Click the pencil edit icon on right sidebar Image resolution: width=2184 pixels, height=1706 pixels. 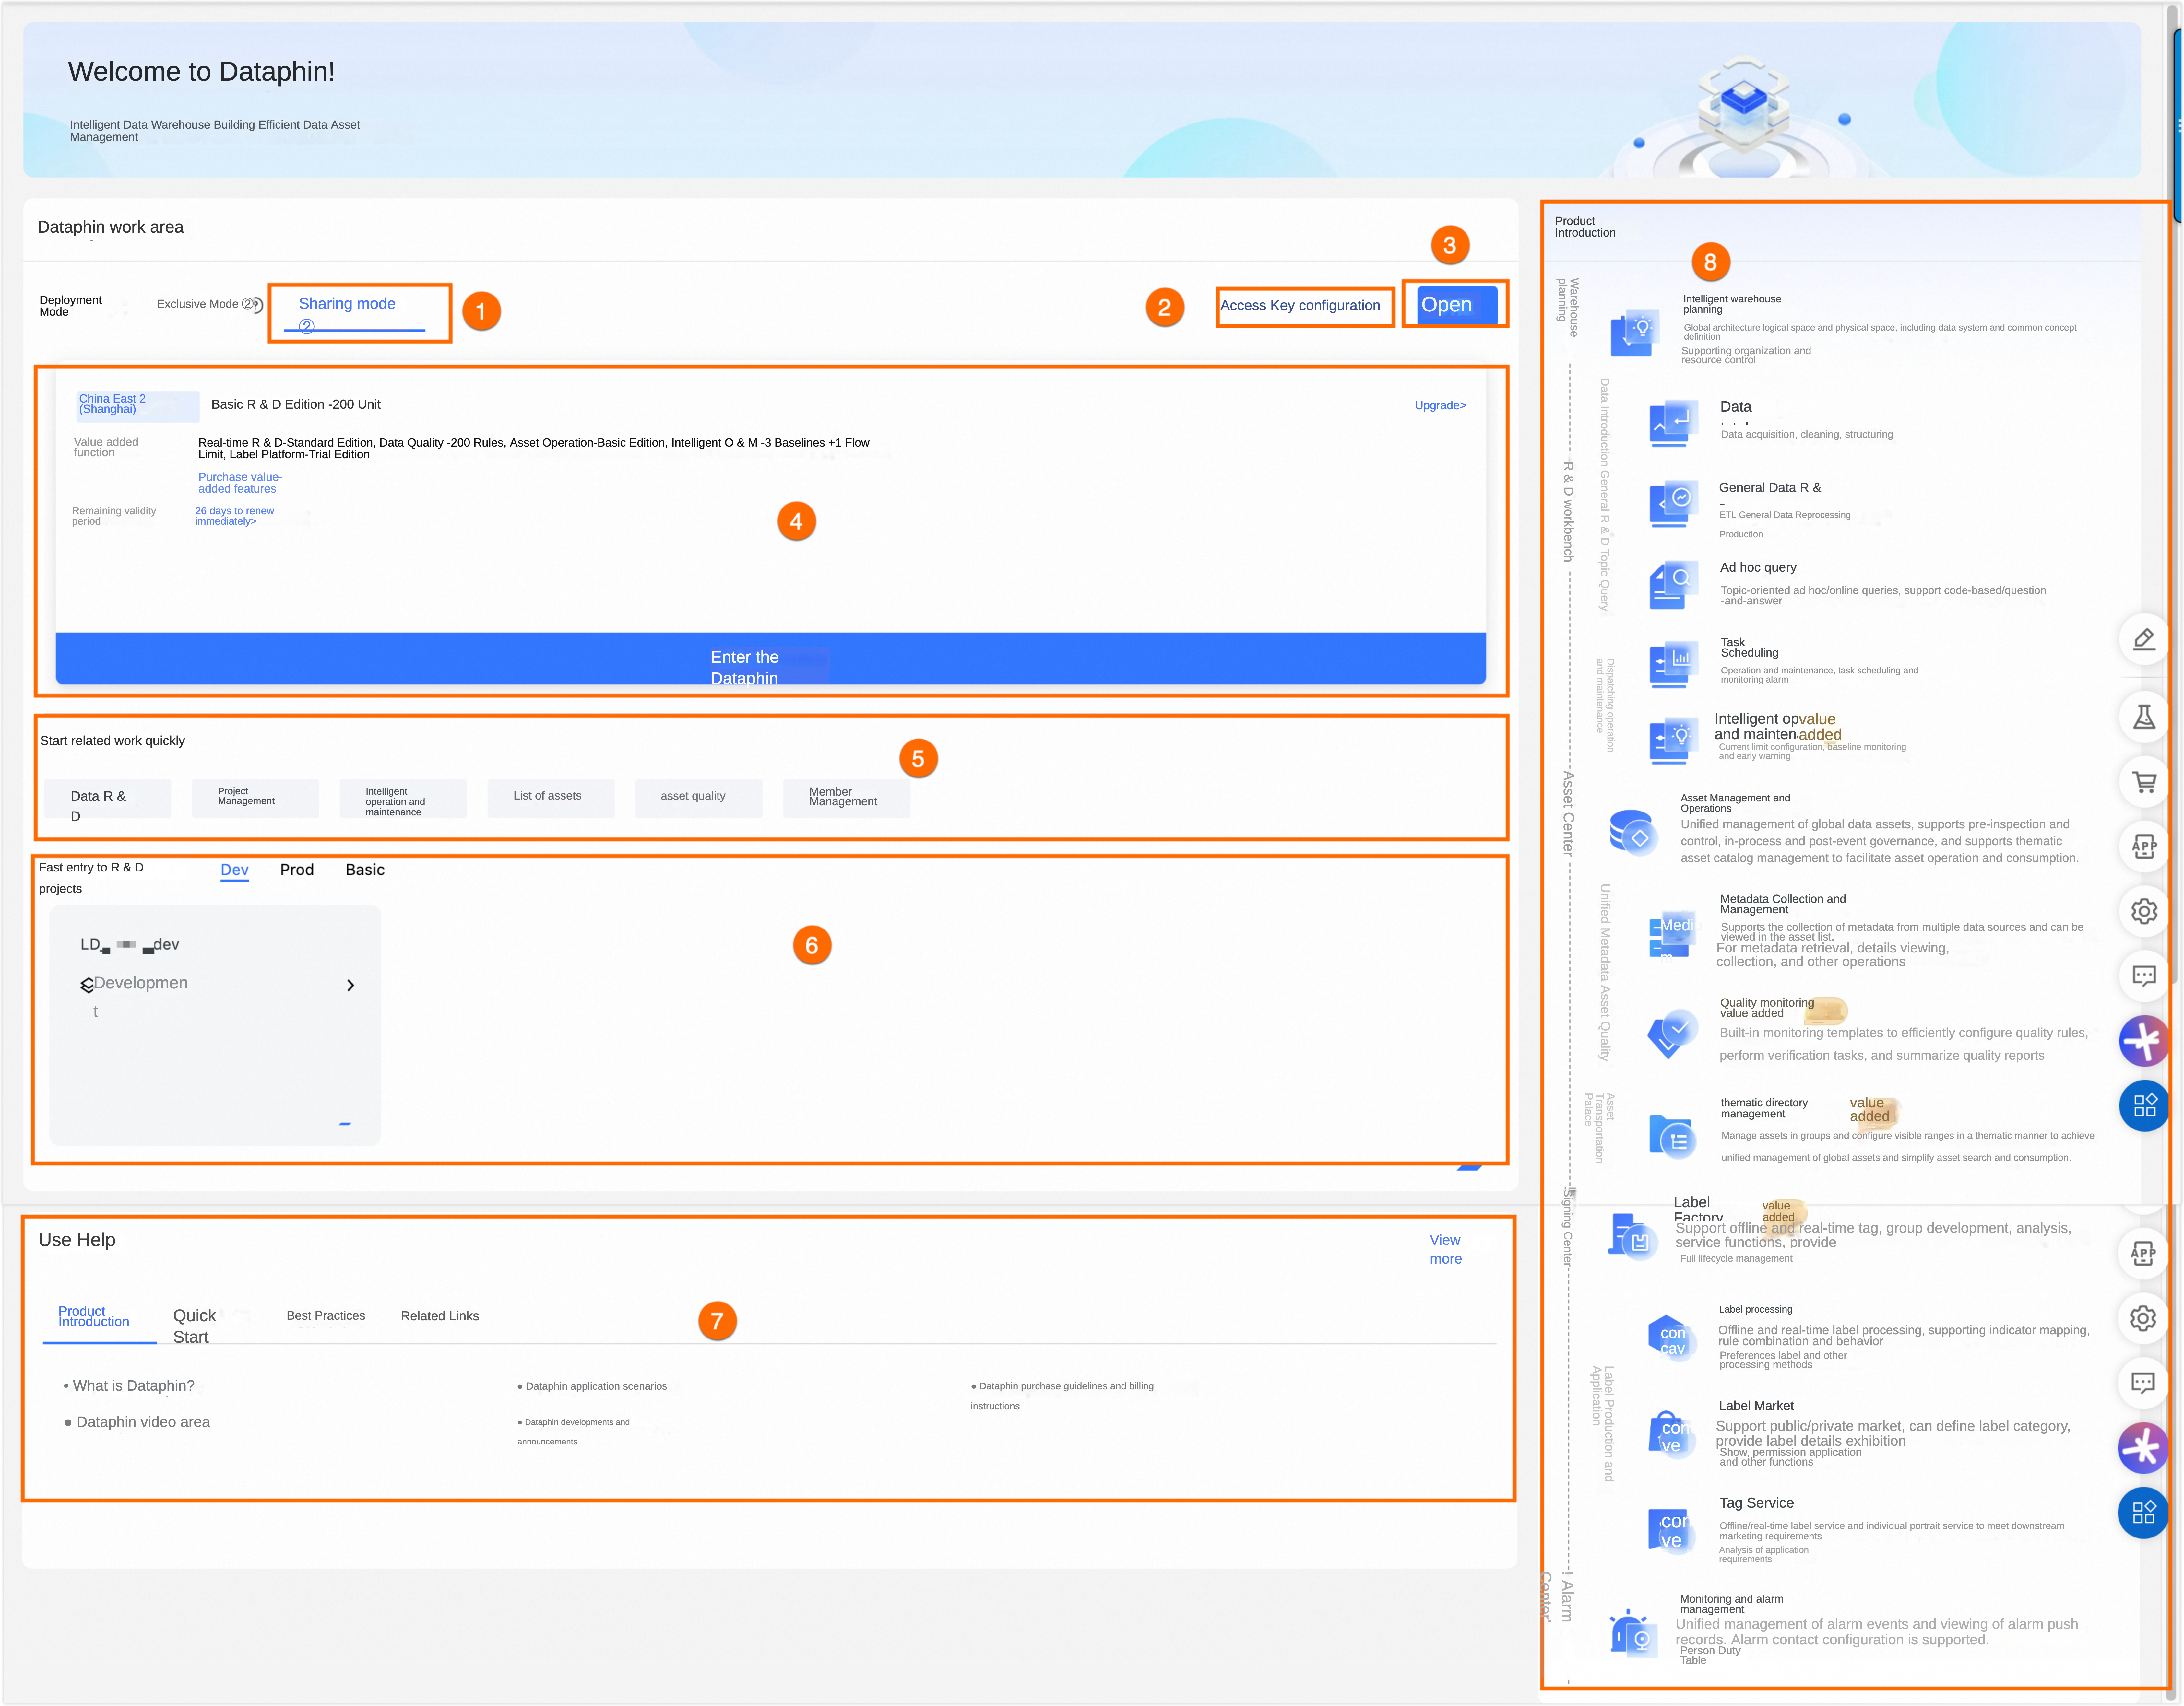(x=2143, y=639)
